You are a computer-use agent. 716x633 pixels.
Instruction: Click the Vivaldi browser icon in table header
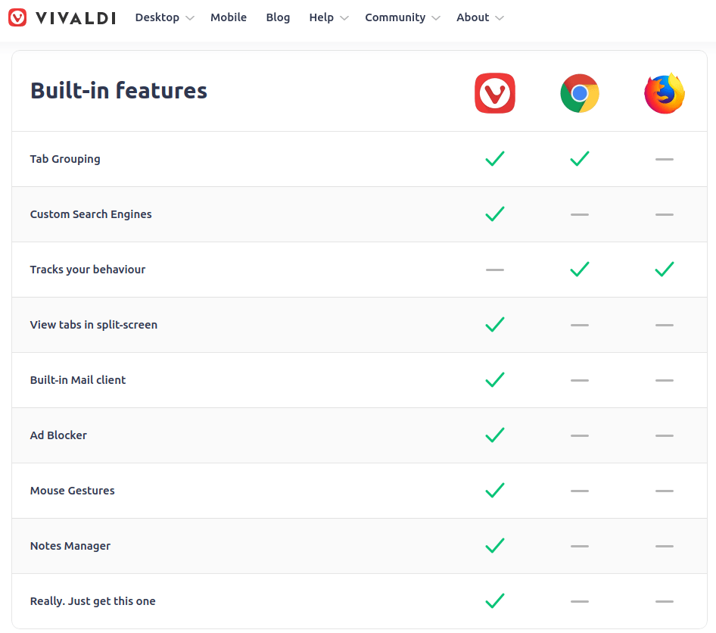point(495,93)
